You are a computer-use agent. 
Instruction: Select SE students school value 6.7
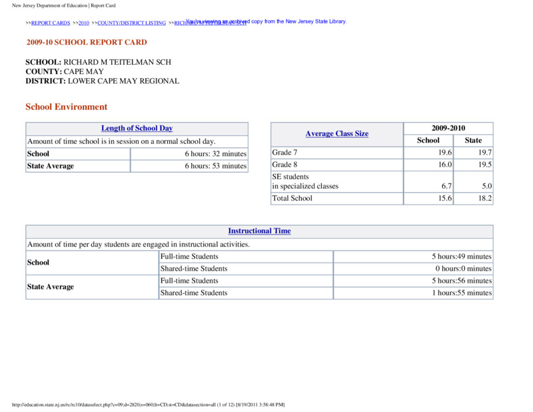pos(446,186)
